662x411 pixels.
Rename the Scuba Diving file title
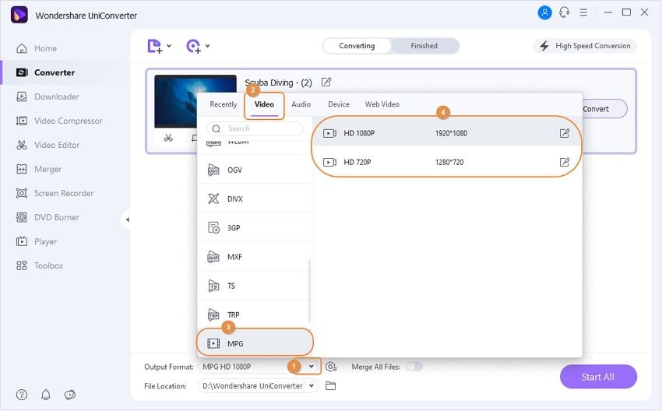point(326,83)
